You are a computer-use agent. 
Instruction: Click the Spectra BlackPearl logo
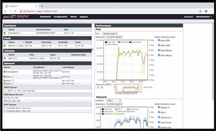tap(16, 17)
